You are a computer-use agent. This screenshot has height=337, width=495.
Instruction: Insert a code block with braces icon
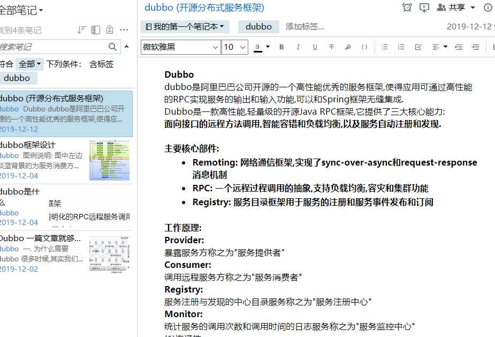364,47
